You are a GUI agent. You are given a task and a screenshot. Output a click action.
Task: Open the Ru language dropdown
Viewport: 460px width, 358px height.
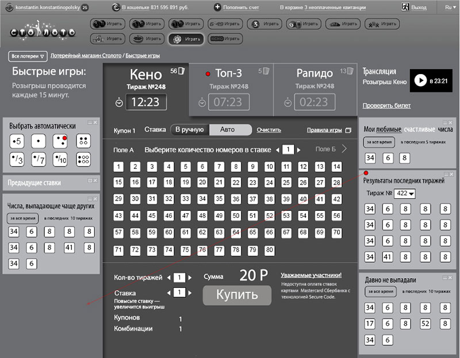[x=449, y=7]
